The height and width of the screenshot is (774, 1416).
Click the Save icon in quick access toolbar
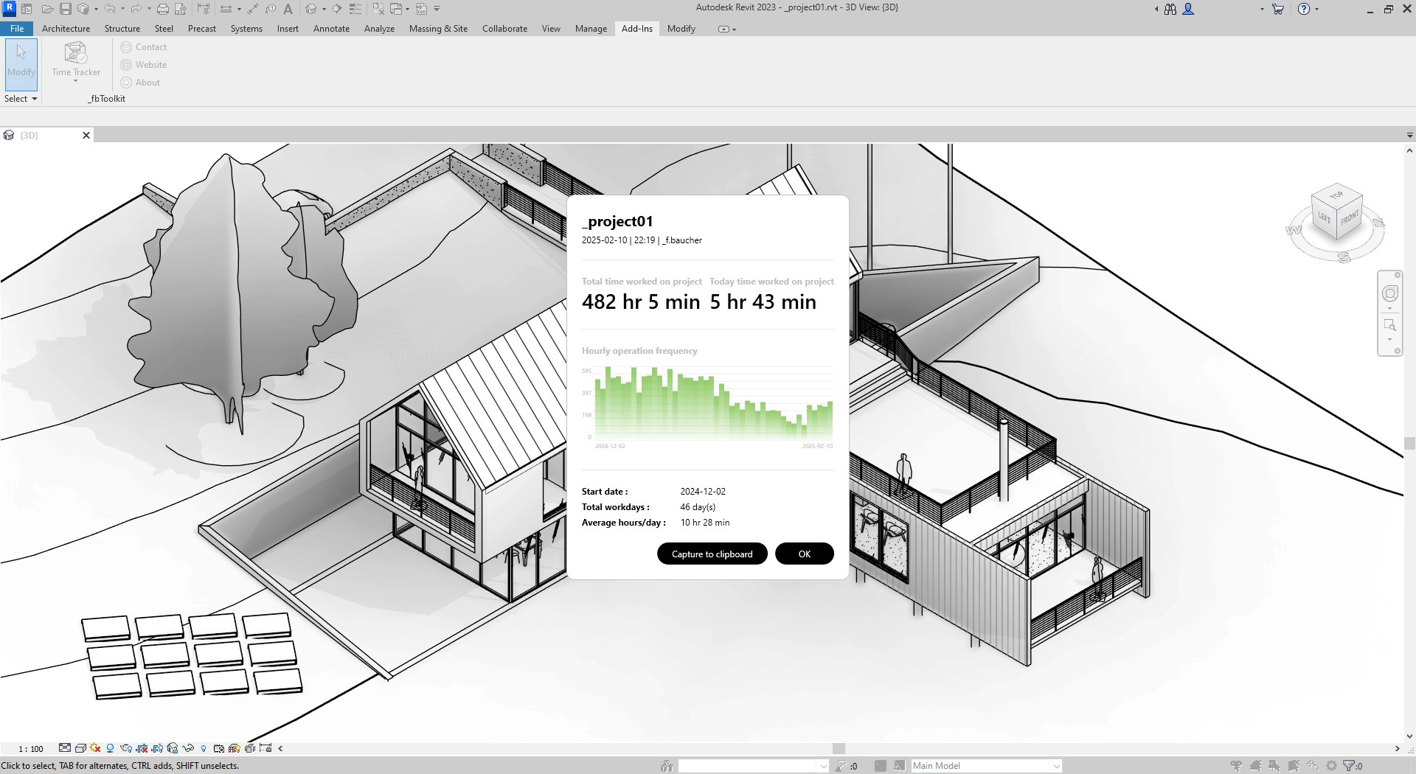pyautogui.click(x=66, y=9)
